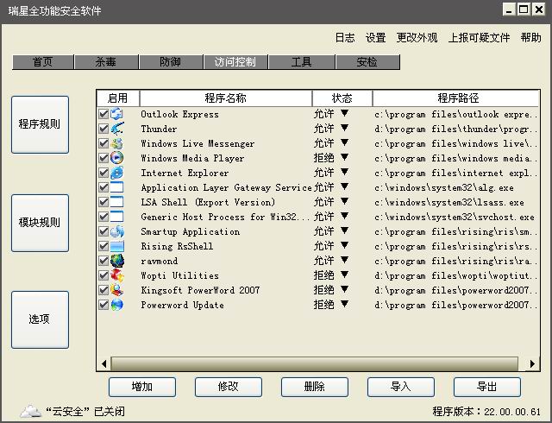Screen dimensions: 552x423
Task: Switch to the 首页 tab
Action: tap(43, 62)
